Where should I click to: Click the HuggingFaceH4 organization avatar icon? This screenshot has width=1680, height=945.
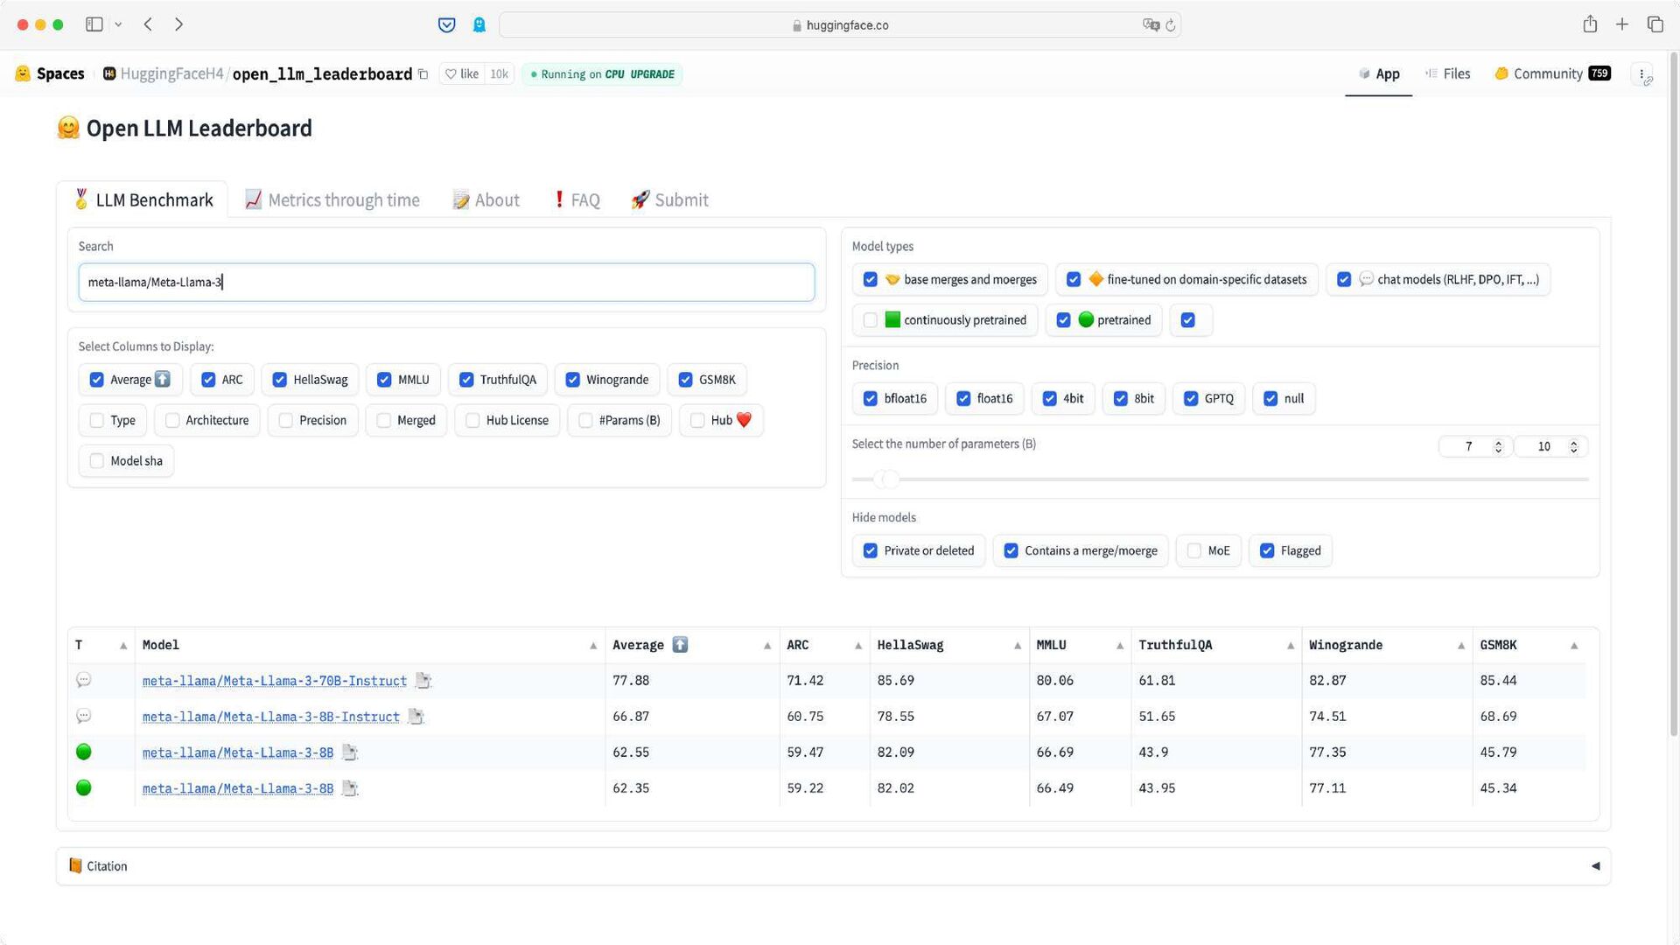109,73
